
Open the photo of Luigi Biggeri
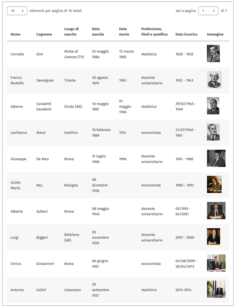click(214, 237)
